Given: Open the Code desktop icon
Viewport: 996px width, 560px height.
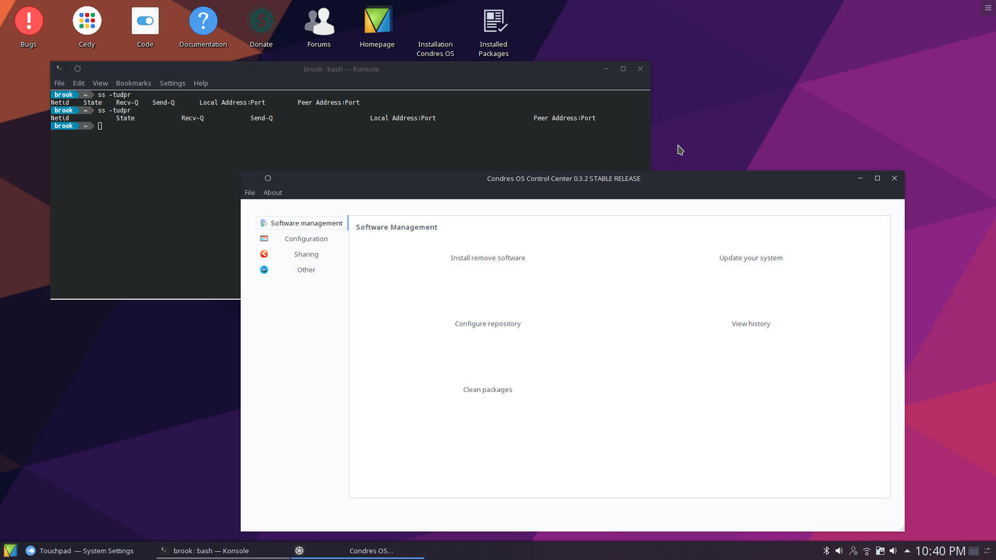Looking at the screenshot, I should [145, 28].
